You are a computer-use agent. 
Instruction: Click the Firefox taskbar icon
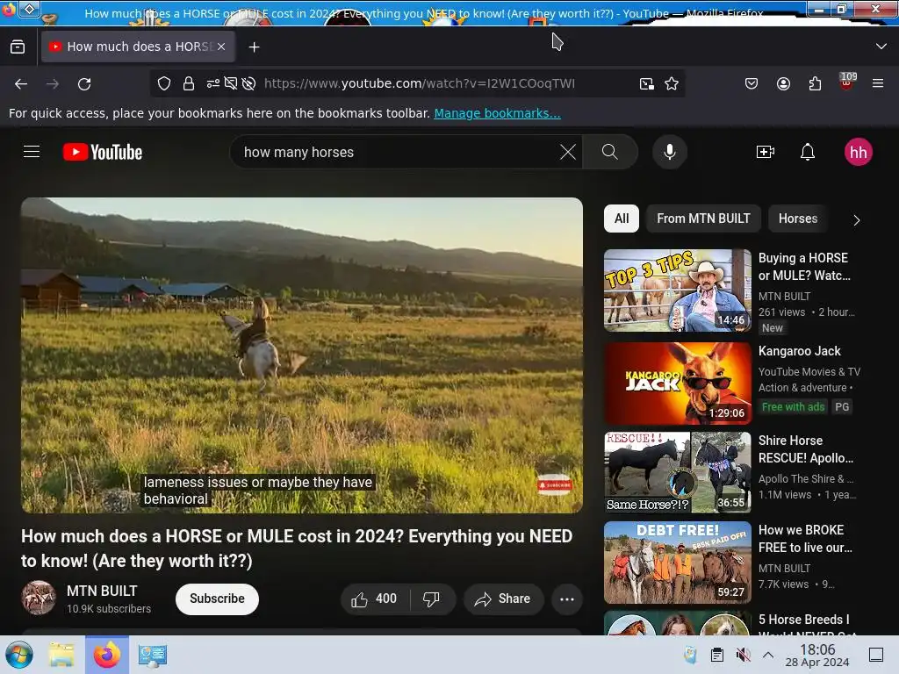pyautogui.click(x=107, y=655)
